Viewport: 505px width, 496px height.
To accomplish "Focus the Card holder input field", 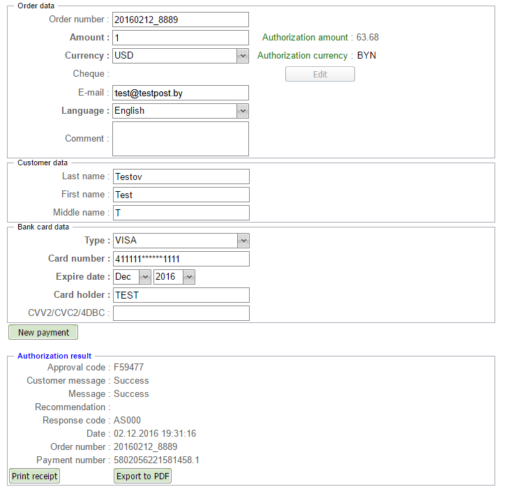I will pos(180,295).
